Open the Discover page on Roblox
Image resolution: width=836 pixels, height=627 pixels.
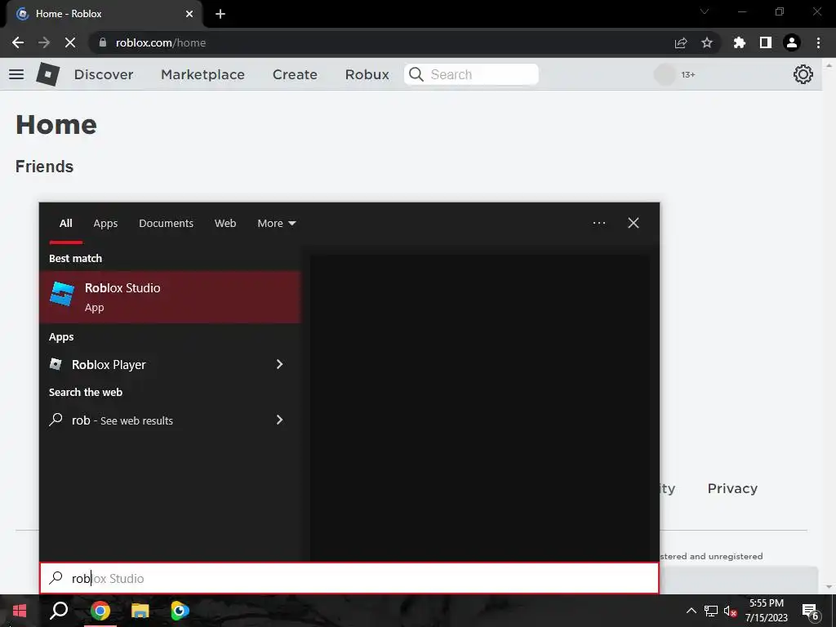tap(104, 74)
